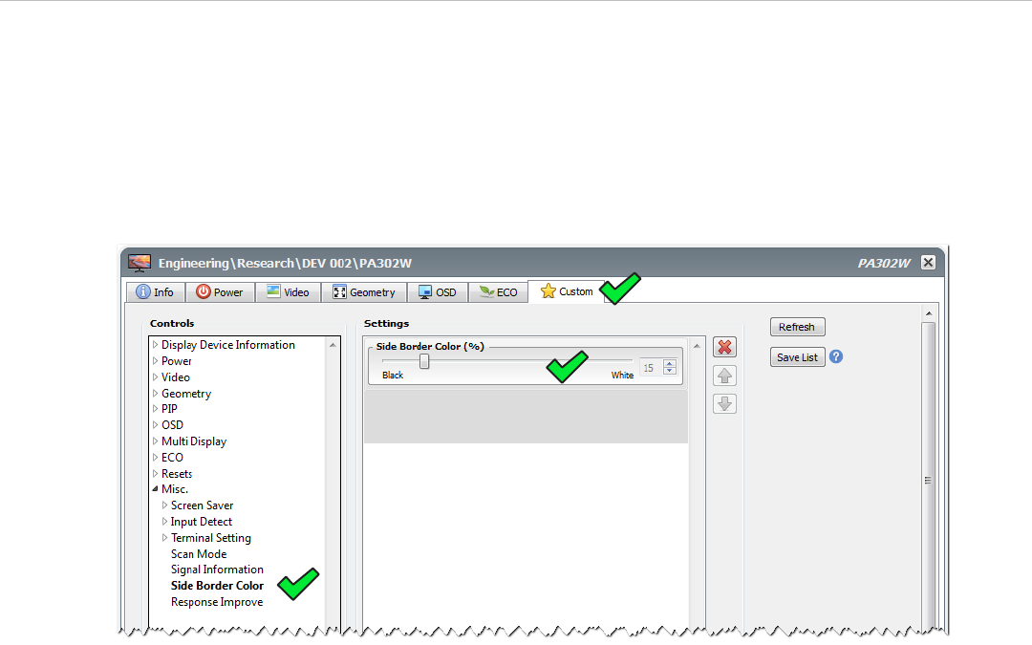The image size is (1032, 645).
Task: Click the Save List button
Action: pos(797,357)
